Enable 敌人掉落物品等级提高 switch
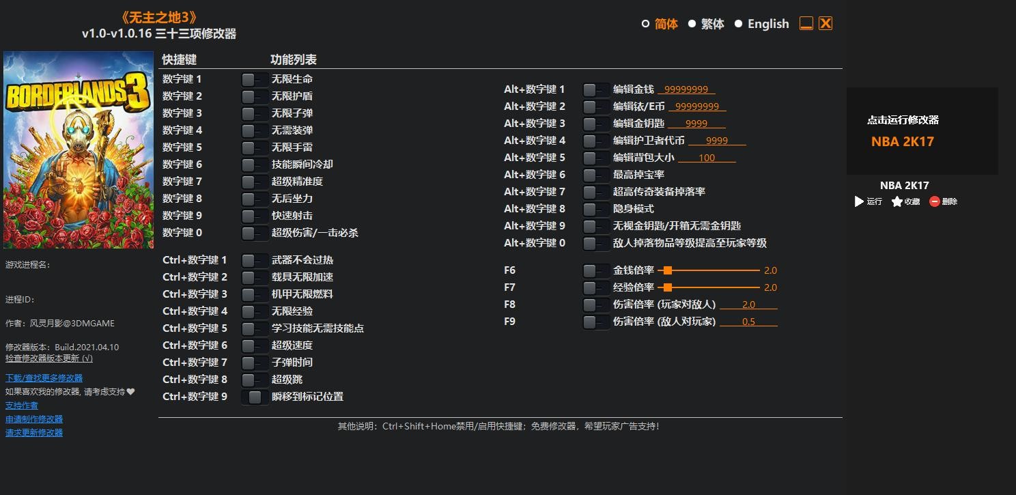 pos(595,243)
